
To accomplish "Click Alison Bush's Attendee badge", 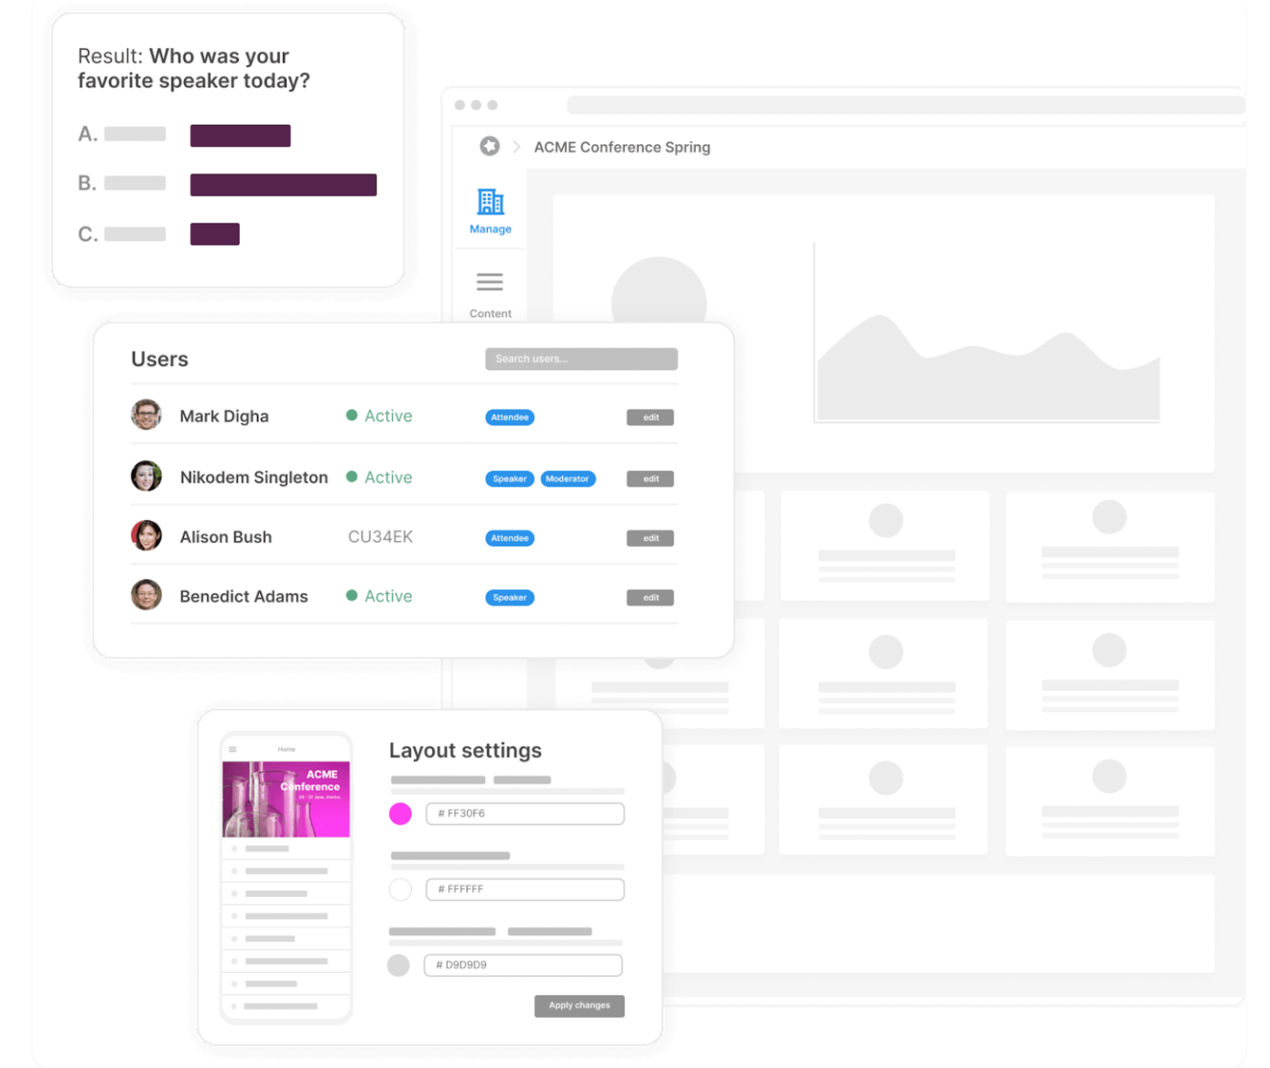I will (509, 538).
